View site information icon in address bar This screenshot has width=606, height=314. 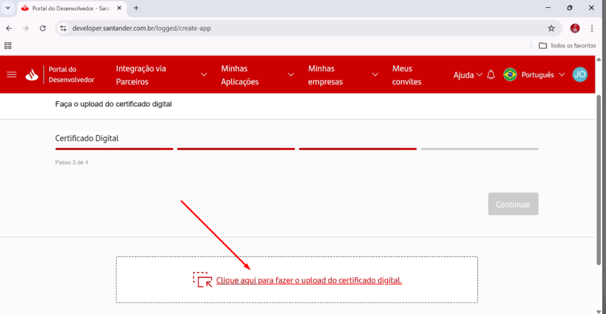click(x=64, y=28)
